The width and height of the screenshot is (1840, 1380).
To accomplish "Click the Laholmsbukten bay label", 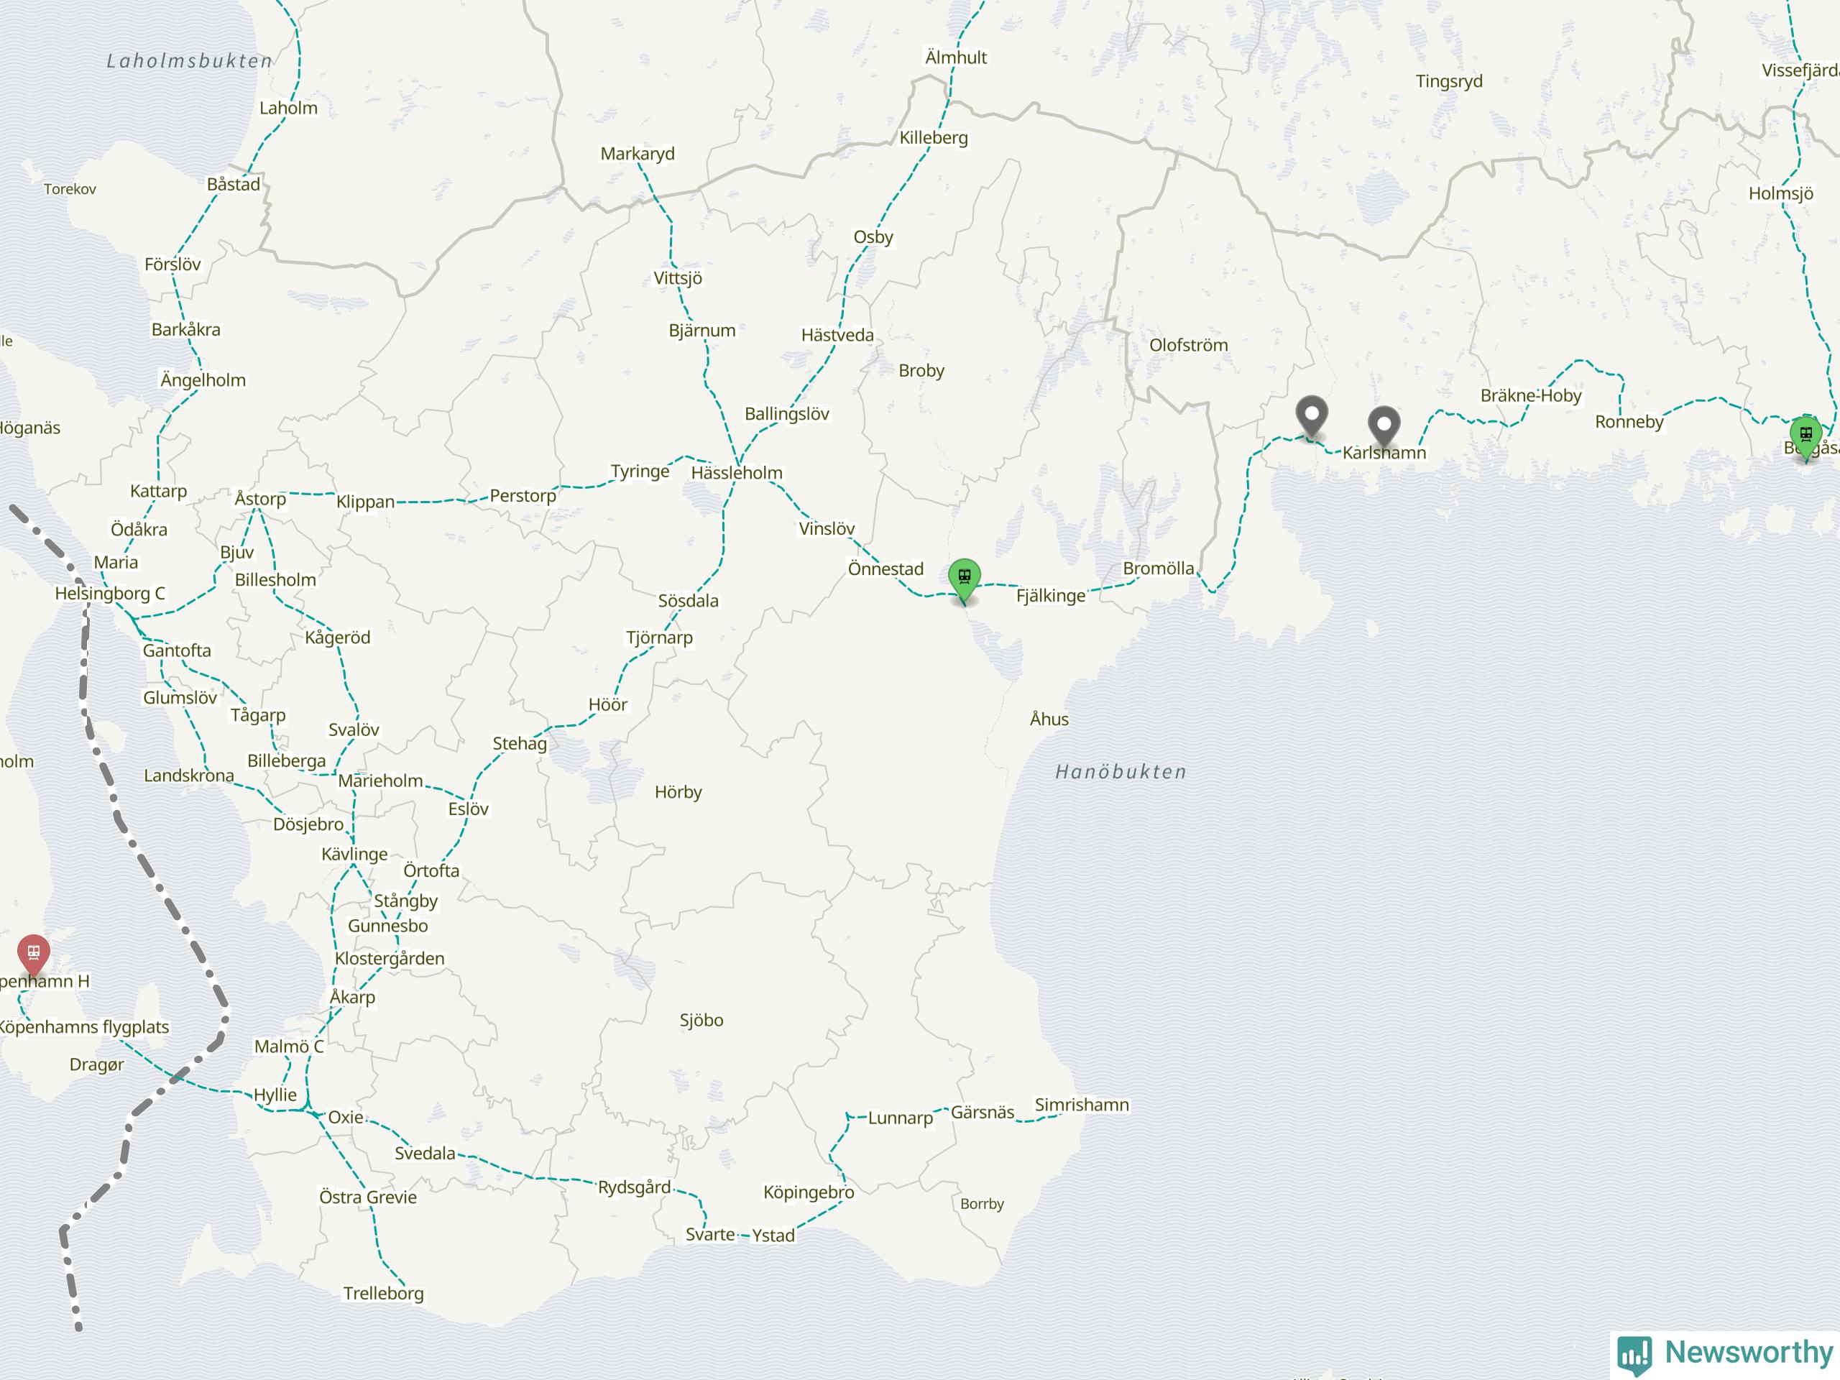I will [x=190, y=60].
